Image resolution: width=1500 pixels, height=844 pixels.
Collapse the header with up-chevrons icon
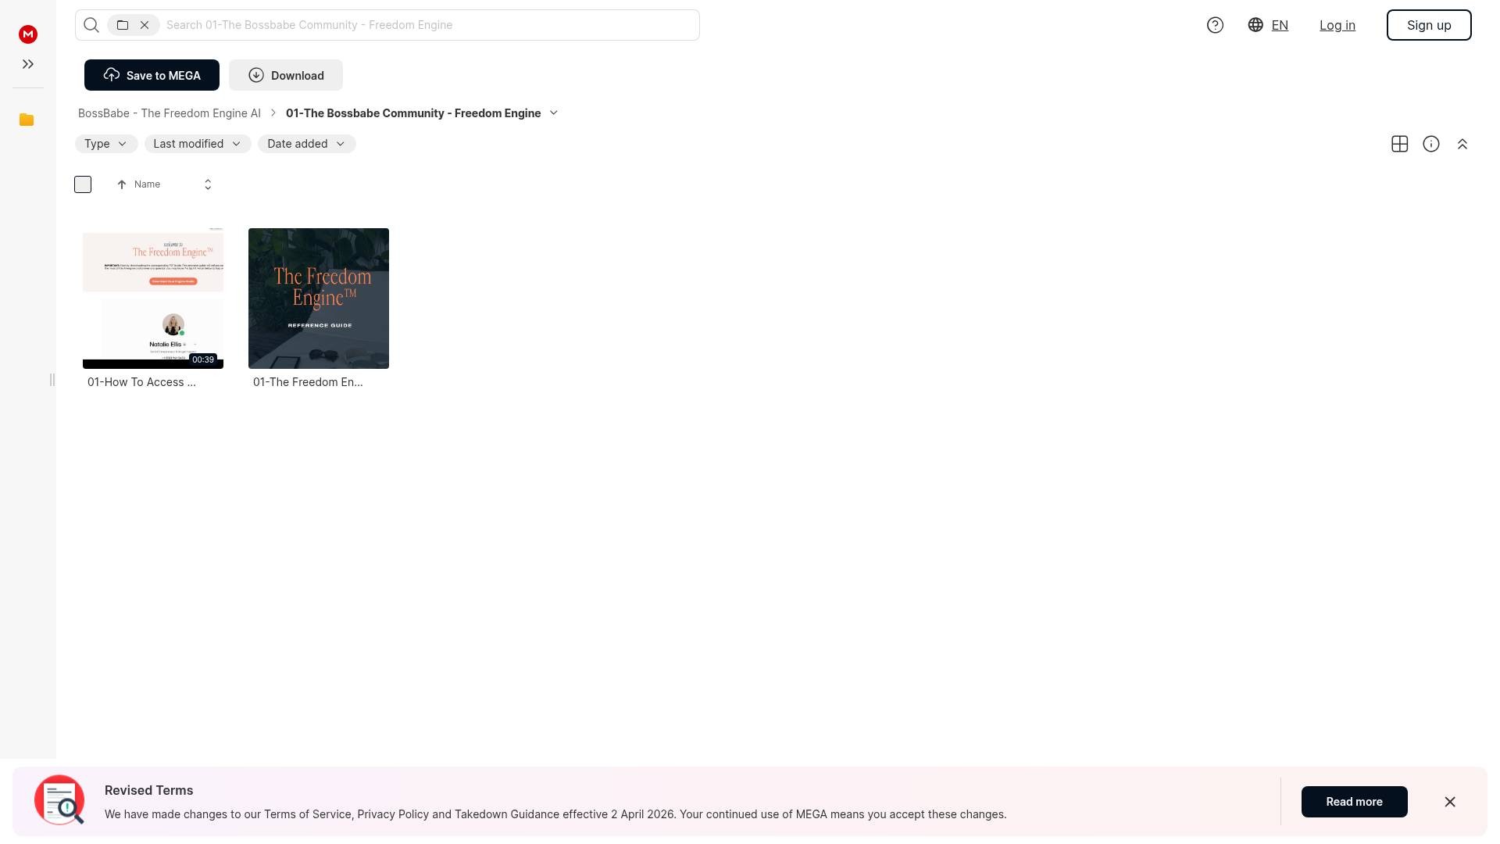[x=1462, y=144]
